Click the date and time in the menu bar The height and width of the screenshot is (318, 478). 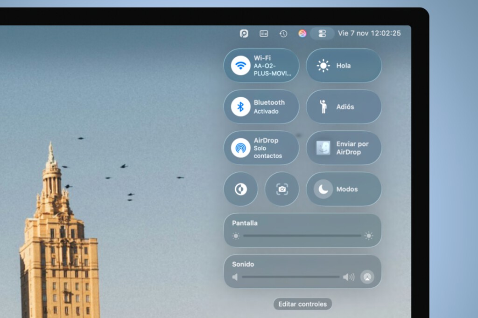click(x=368, y=33)
